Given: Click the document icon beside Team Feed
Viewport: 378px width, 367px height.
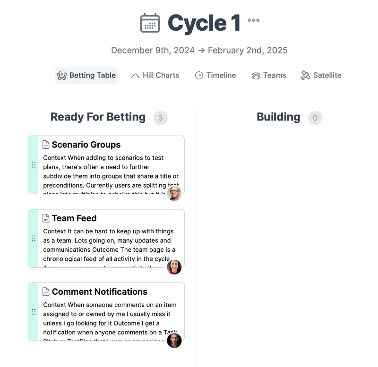Looking at the screenshot, I should click(46, 218).
